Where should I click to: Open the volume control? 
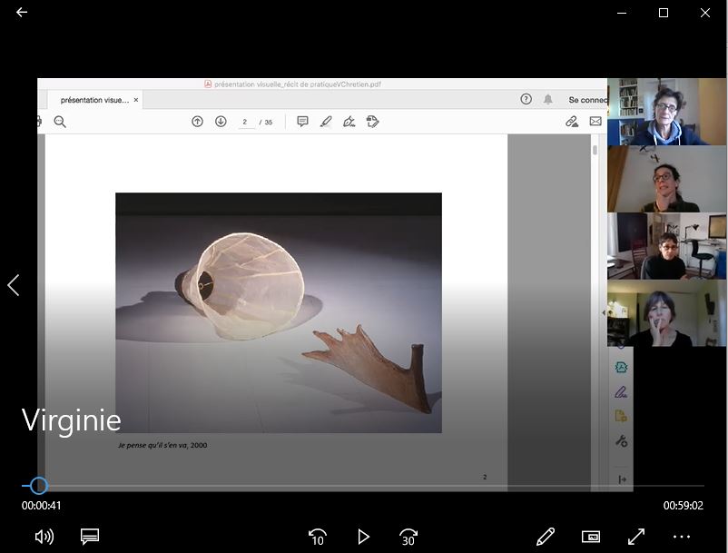click(44, 537)
